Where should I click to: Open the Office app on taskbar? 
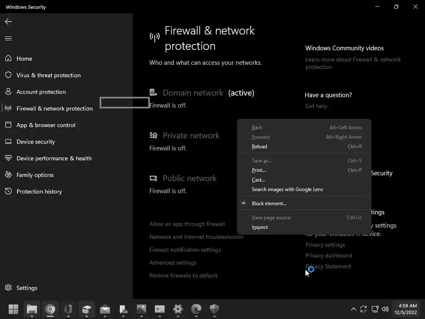pyautogui.click(x=68, y=309)
